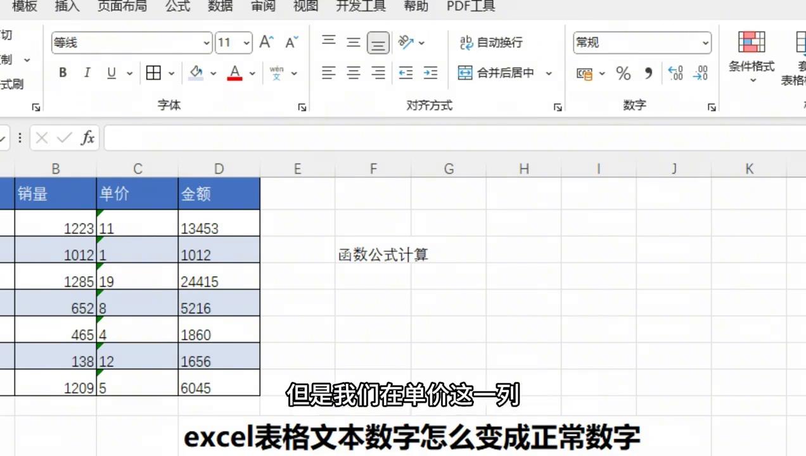Screen dimensions: 806x456
Task: Expand borders dropdown arrow
Action: coord(171,73)
